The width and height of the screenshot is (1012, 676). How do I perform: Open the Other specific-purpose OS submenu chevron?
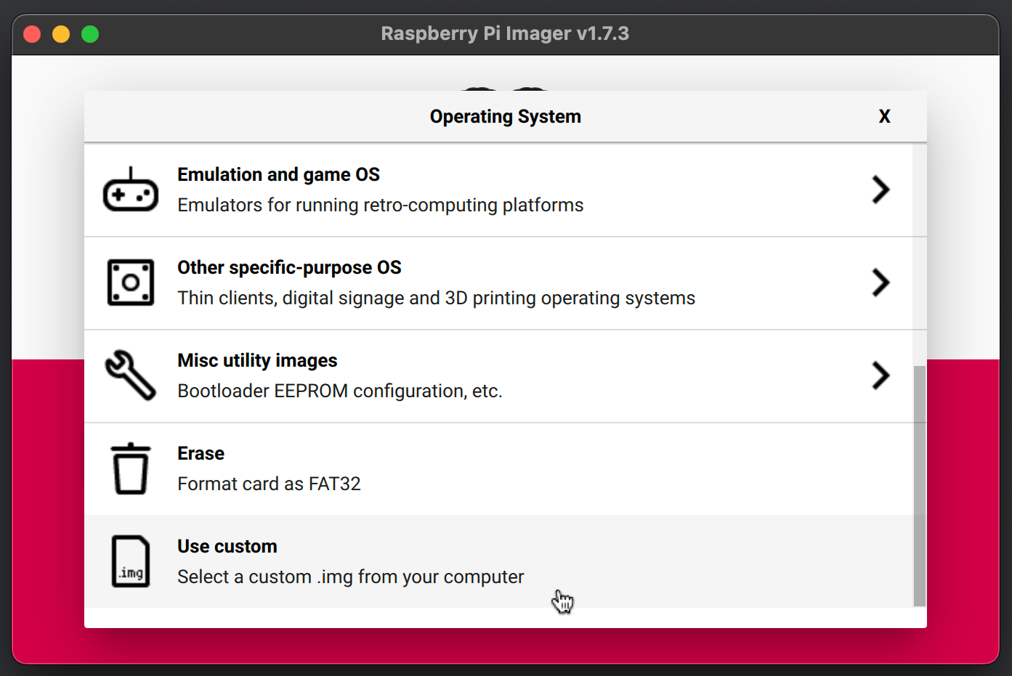pyautogui.click(x=881, y=283)
